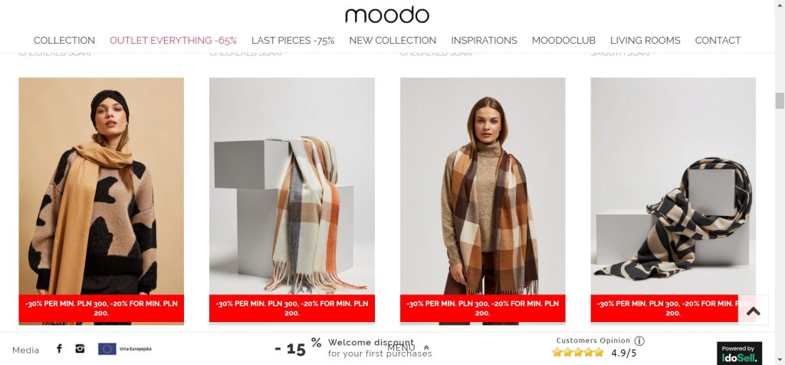This screenshot has width=785, height=365.
Task: Open the Facebook page icon
Action: pos(59,348)
